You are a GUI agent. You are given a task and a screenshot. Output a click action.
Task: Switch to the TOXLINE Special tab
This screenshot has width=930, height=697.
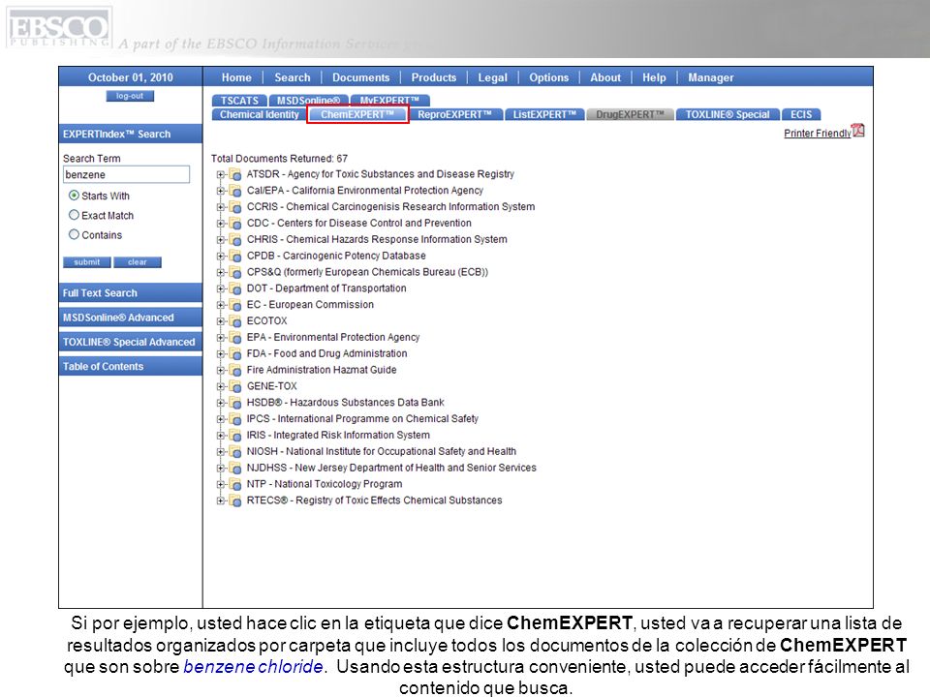click(728, 114)
